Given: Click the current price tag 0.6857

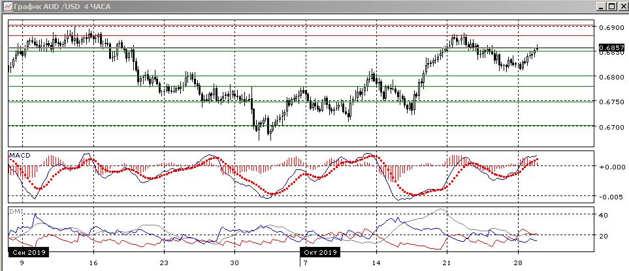Looking at the screenshot, I should pos(611,48).
